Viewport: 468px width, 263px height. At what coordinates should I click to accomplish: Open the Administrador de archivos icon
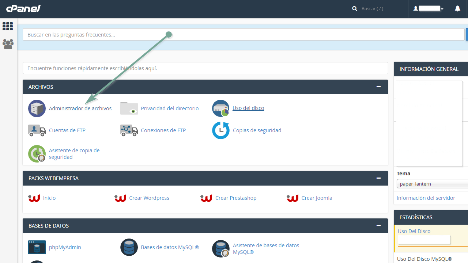click(37, 108)
